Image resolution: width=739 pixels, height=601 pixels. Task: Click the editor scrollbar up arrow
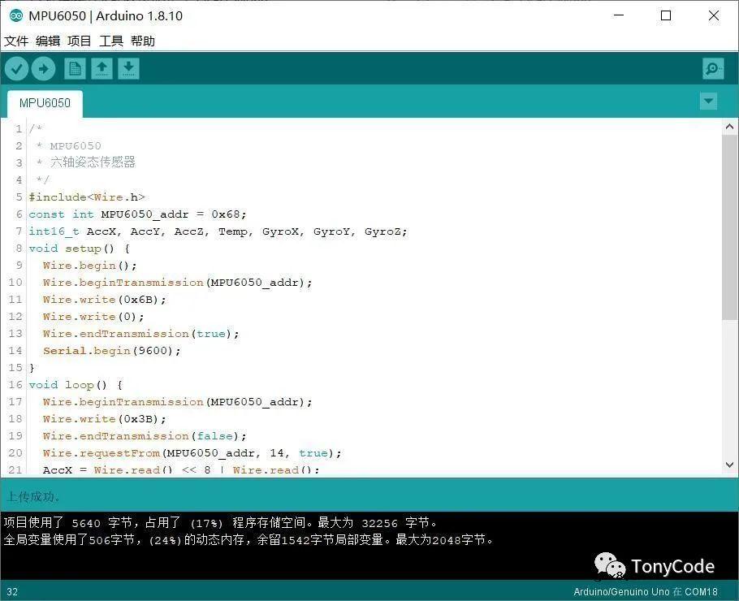pos(729,127)
